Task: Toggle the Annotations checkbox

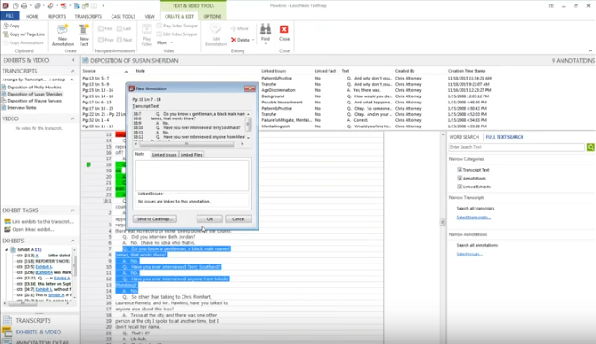Action: tap(460, 178)
